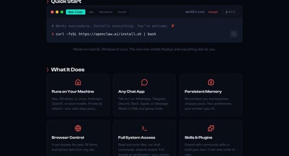Click the Quick Start heading
The image size is (289, 156).
pos(66,2)
